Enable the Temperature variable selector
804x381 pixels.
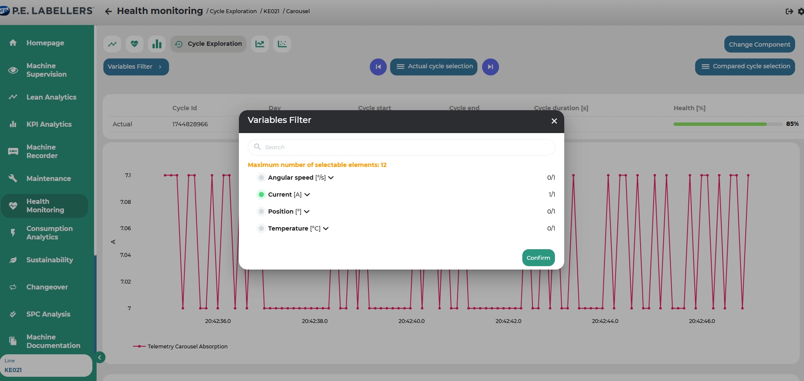[261, 228]
